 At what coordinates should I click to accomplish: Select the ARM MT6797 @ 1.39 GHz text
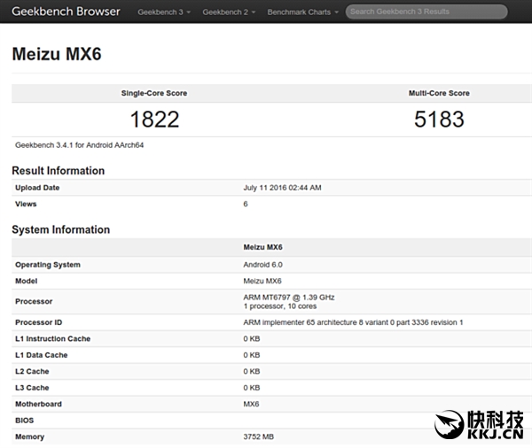(289, 297)
